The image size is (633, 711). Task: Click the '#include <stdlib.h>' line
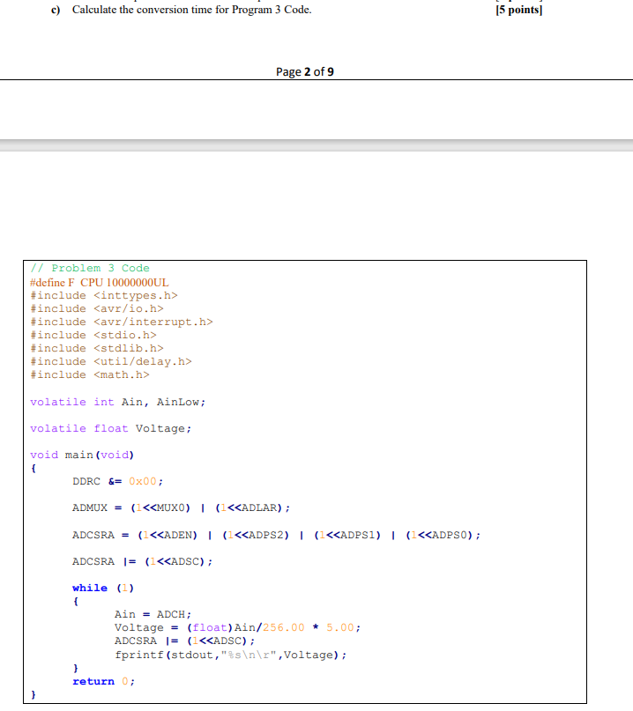point(97,348)
